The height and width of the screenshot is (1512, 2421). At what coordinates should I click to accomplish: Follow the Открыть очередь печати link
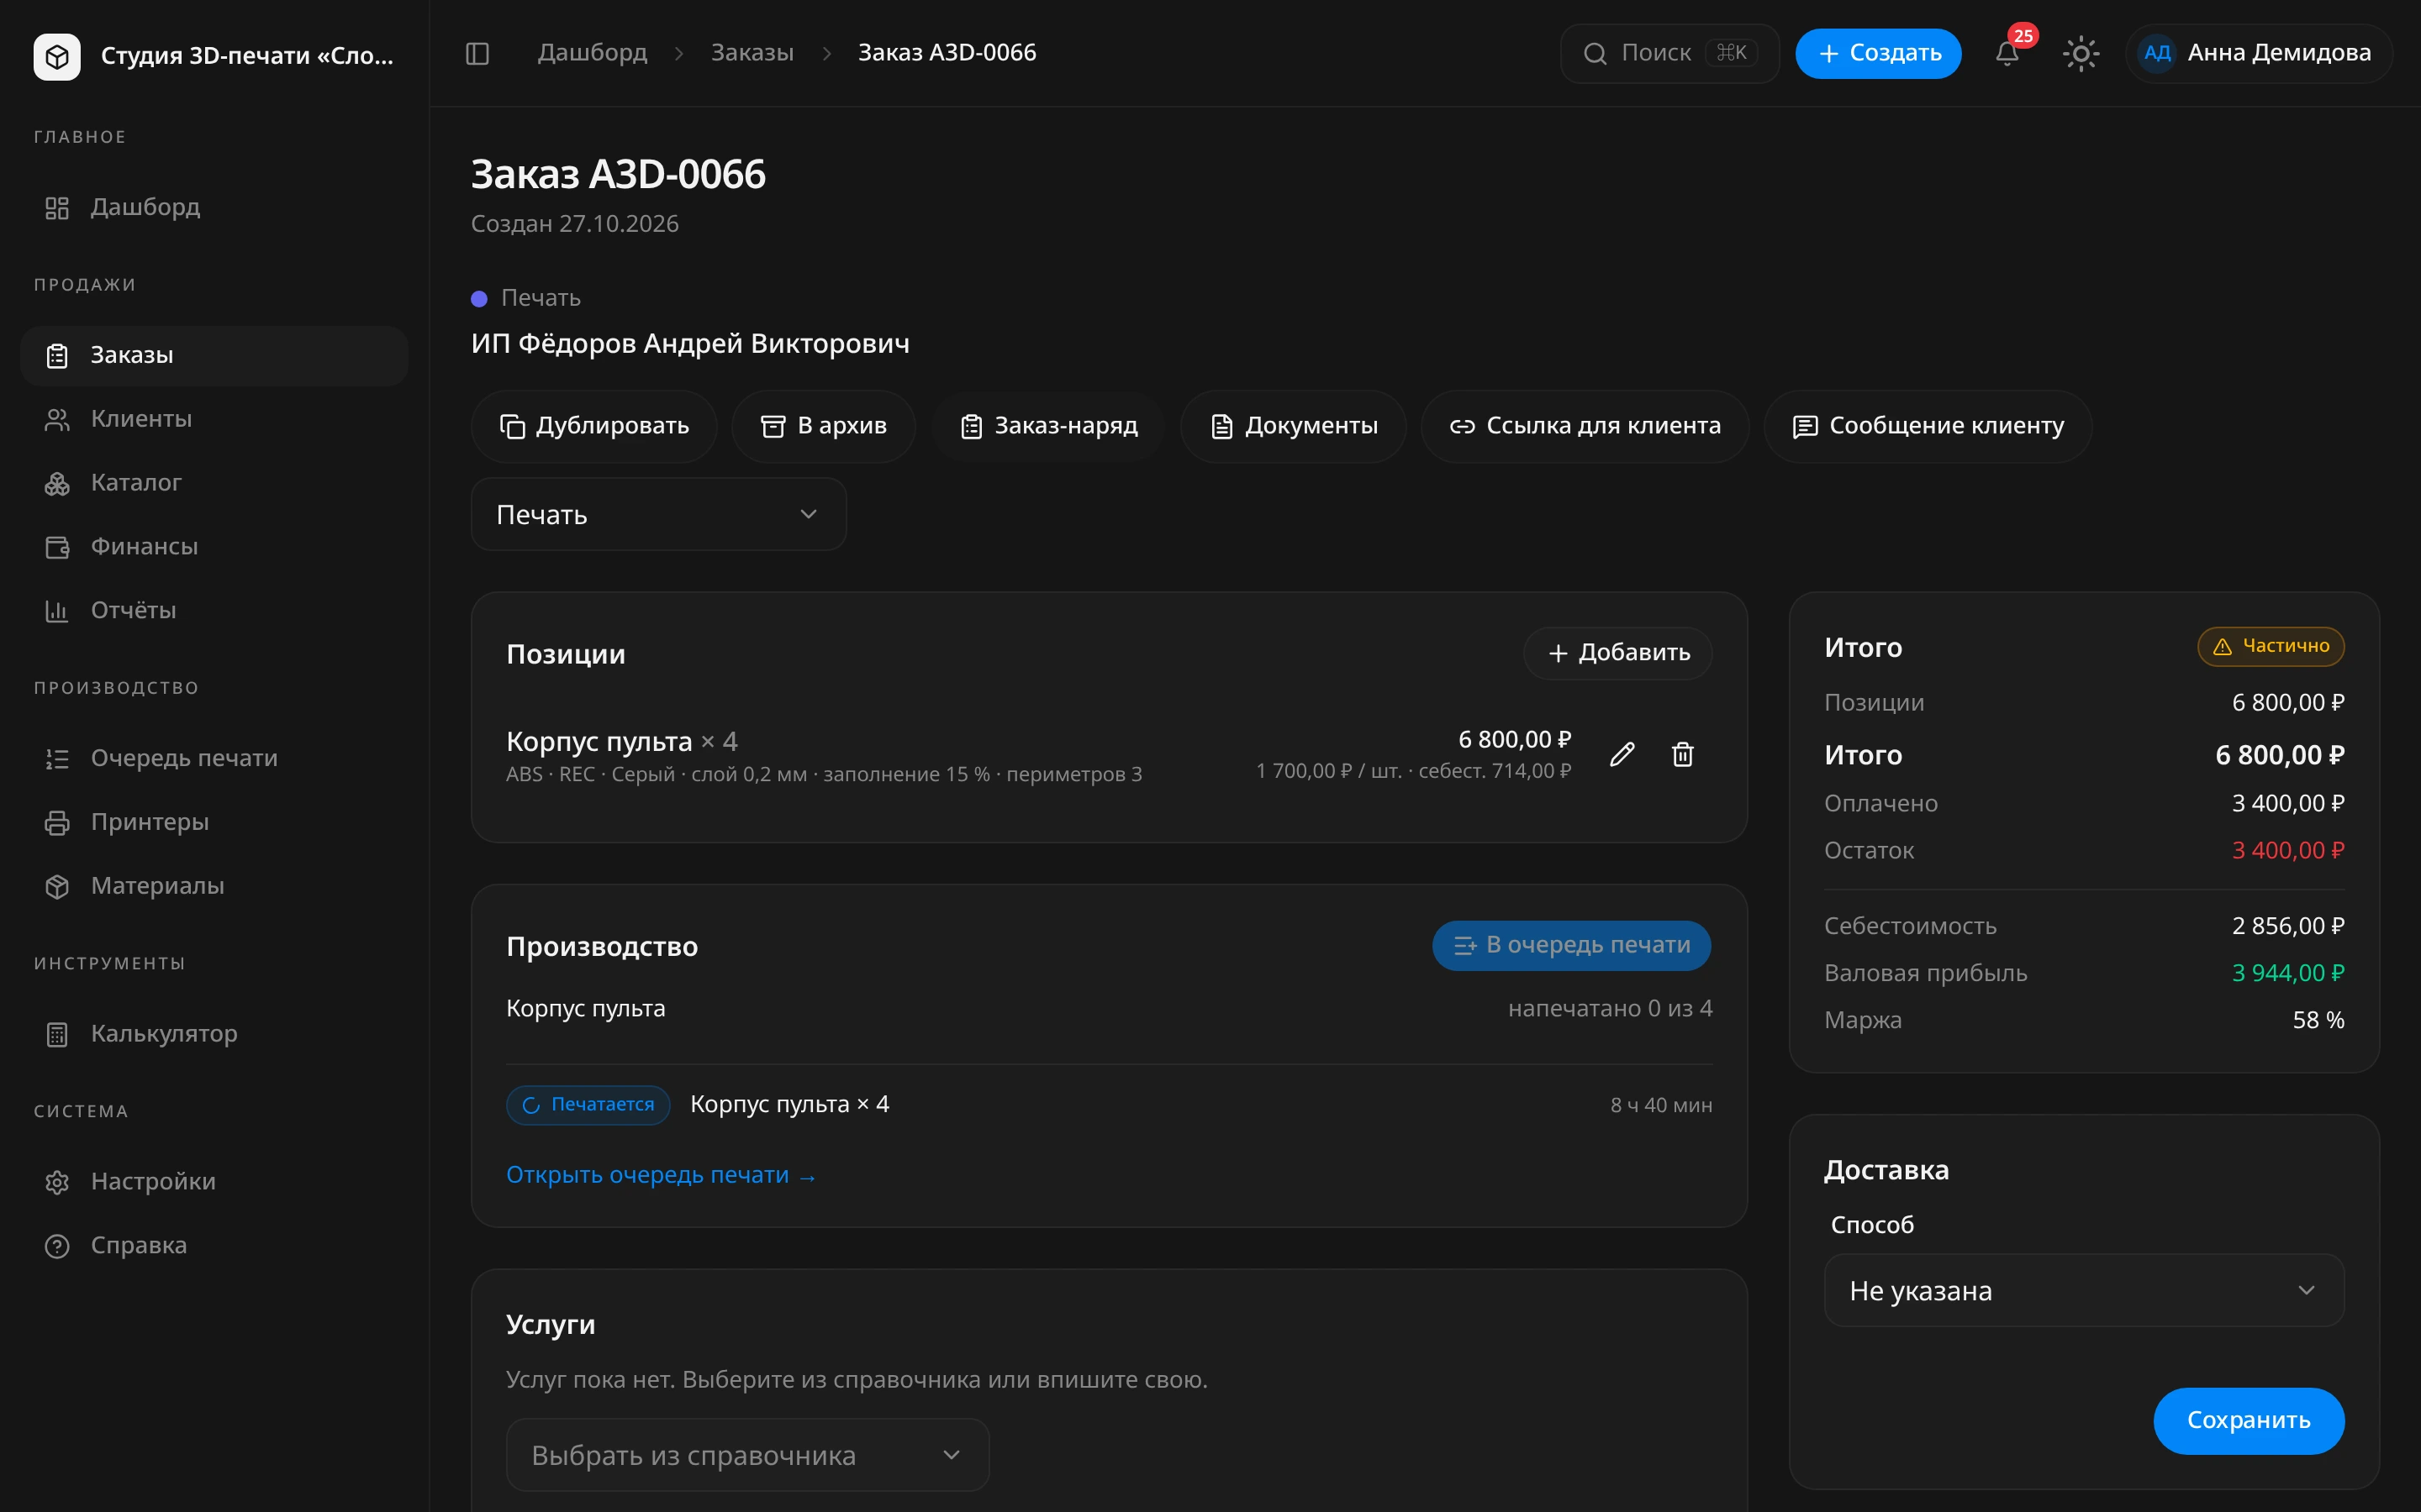(x=662, y=1175)
